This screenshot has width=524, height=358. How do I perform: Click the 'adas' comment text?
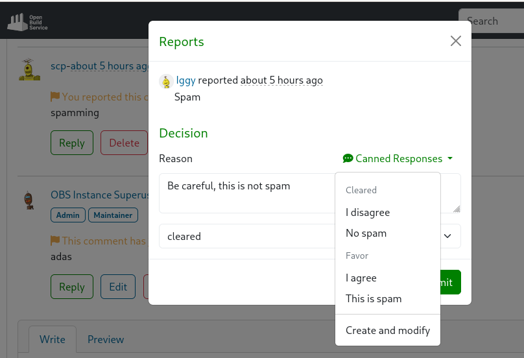[x=61, y=257]
